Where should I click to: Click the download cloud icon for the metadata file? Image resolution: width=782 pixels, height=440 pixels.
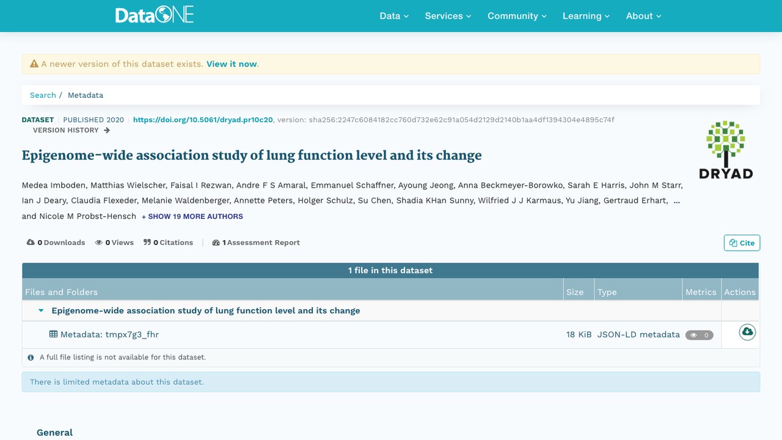(747, 332)
